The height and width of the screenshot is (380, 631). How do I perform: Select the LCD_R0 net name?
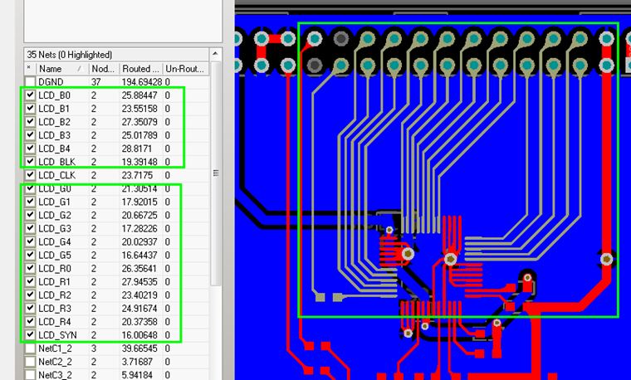click(55, 269)
